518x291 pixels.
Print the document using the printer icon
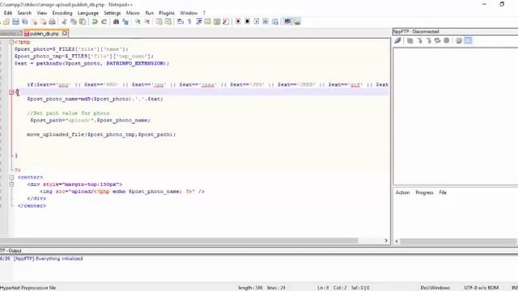(52, 22)
